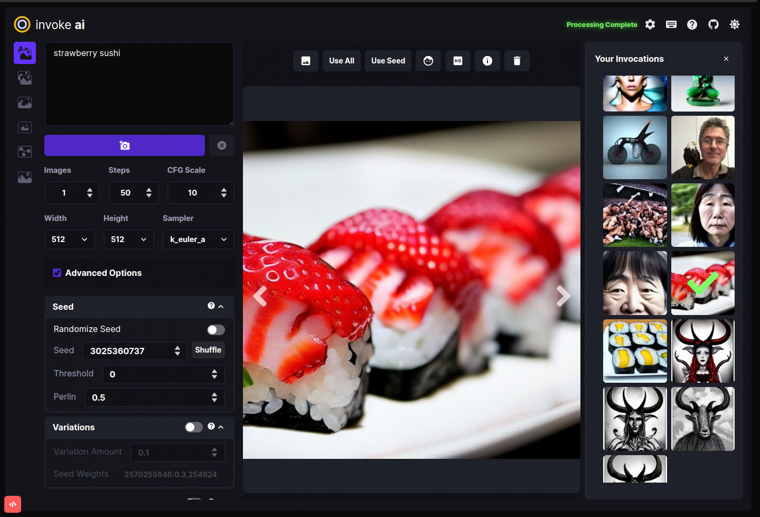Toggle light/dark theme sun icon
The width and height of the screenshot is (760, 517).
click(735, 24)
